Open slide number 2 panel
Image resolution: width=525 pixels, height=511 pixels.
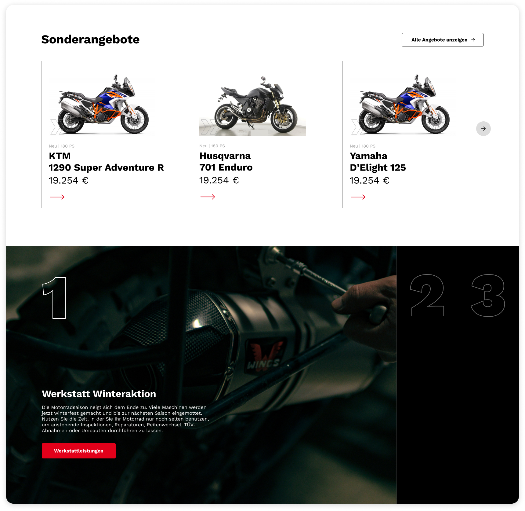[x=427, y=375]
